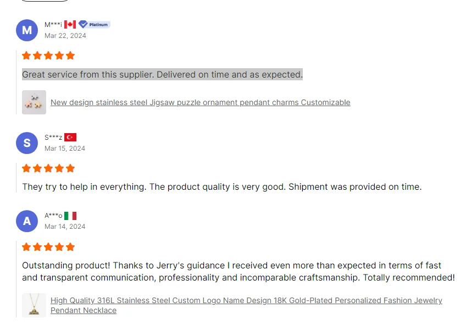Click S***z's five-star rating
This screenshot has height=324, width=472.
pyautogui.click(x=48, y=168)
